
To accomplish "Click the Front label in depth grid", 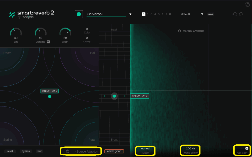I will tap(114, 140).
